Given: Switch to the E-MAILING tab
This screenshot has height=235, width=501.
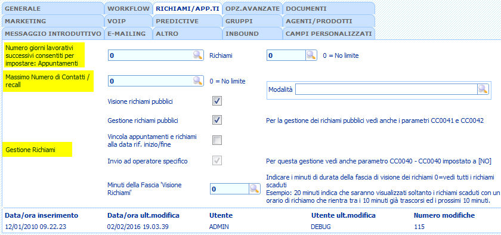Looking at the screenshot, I should 128,33.
